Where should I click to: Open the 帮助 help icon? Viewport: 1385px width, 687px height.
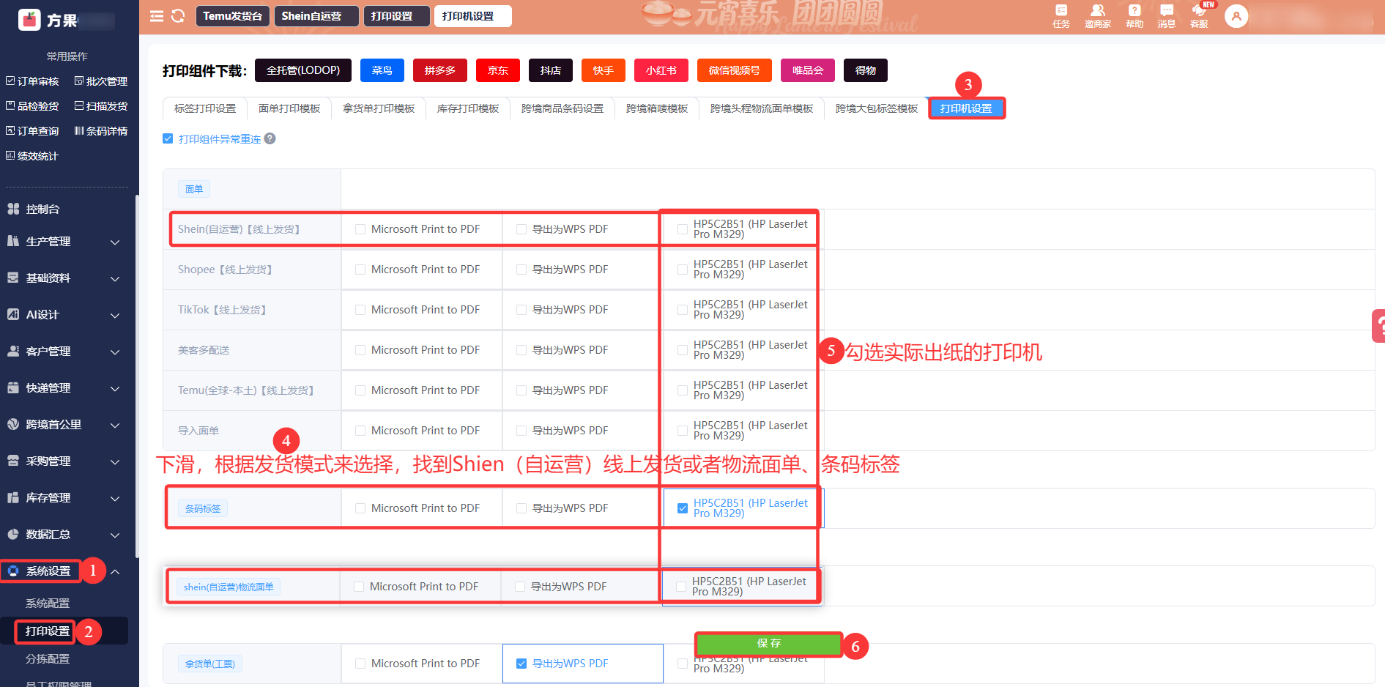[x=1135, y=16]
